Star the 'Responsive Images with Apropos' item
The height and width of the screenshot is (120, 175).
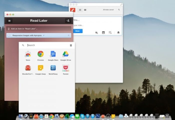tap(69, 35)
